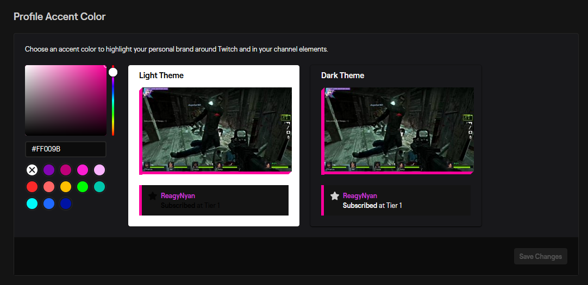Click the star icon in Light Theme card

[x=152, y=196]
